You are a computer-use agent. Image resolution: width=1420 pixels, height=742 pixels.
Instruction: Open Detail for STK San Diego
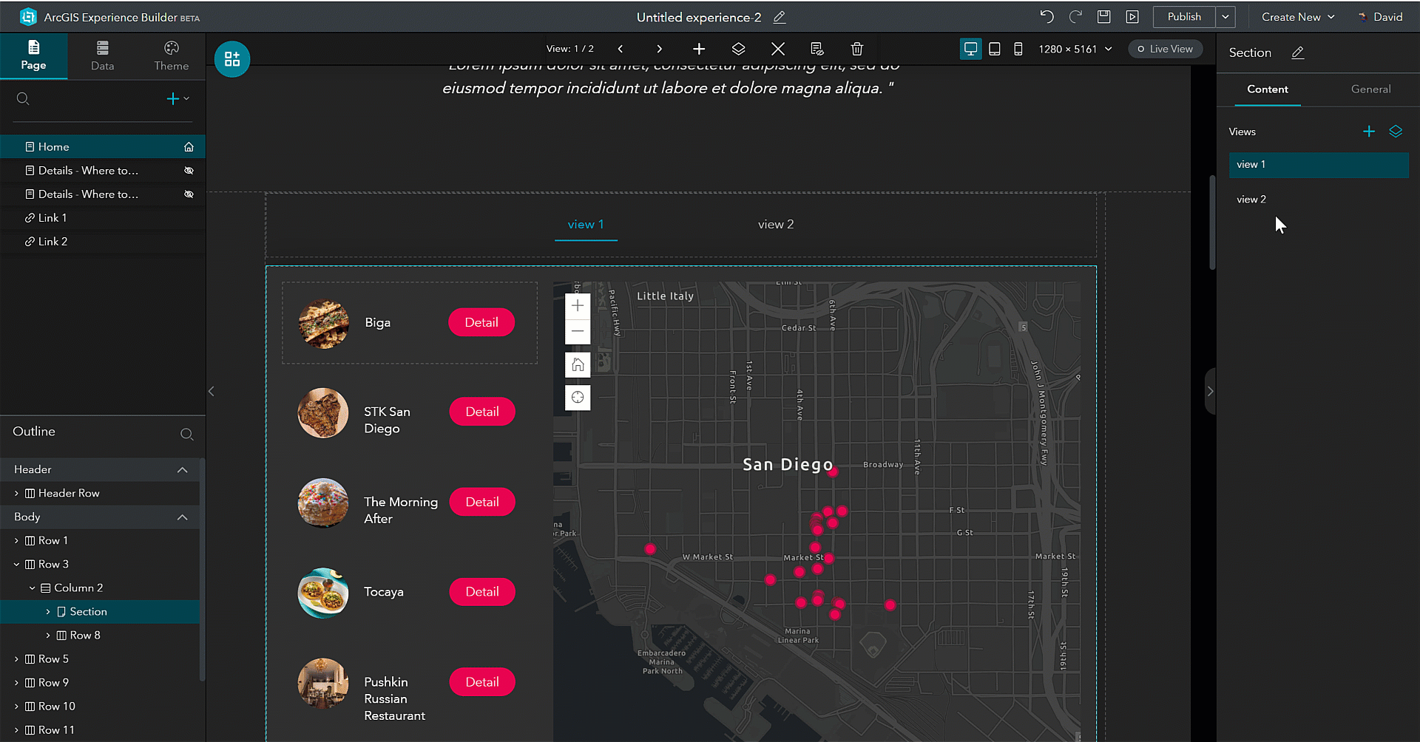point(482,412)
